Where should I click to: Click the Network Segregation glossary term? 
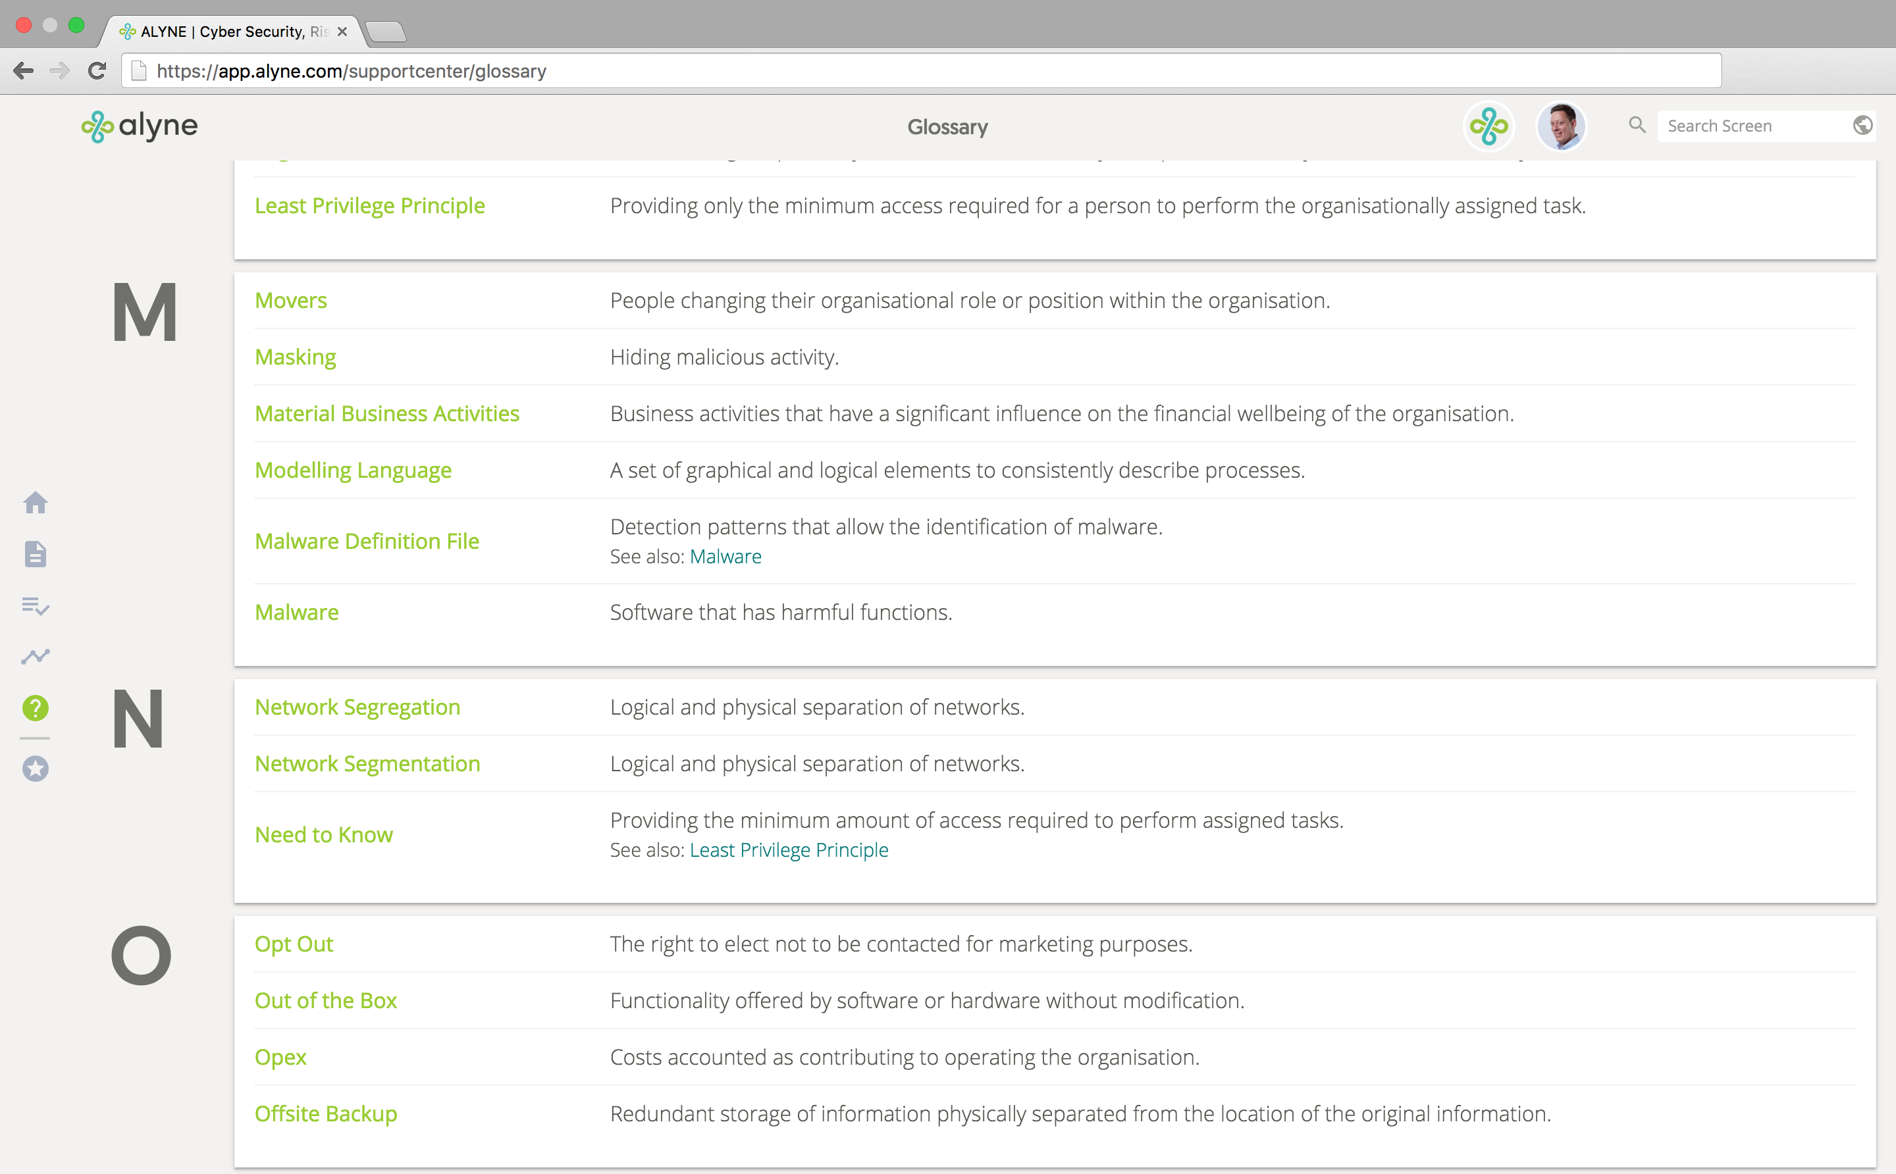pyautogui.click(x=357, y=707)
